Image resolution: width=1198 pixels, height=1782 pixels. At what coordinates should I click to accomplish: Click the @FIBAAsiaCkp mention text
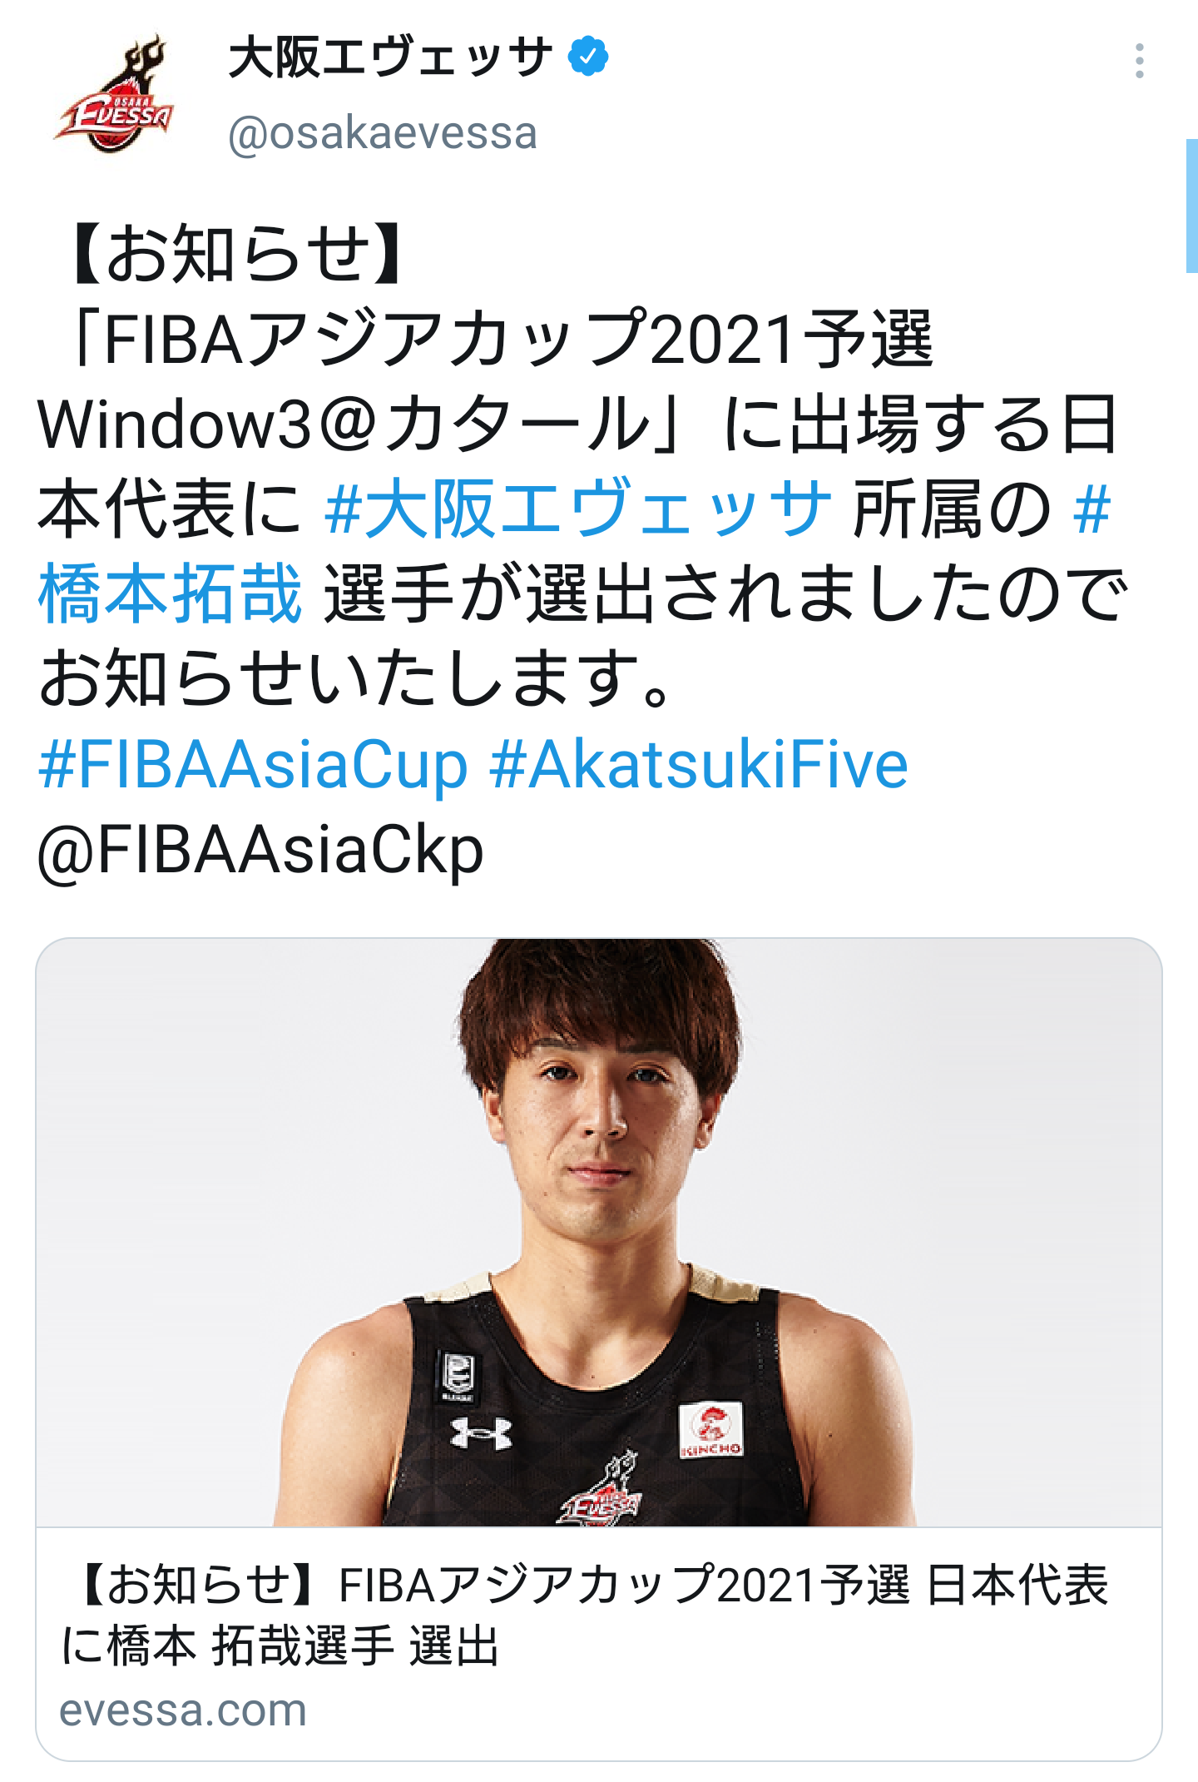pos(260,850)
